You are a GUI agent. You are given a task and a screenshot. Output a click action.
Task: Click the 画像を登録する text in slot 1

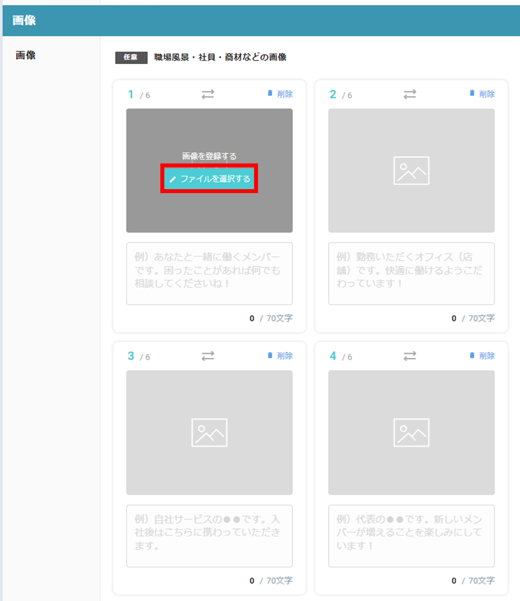coord(209,156)
